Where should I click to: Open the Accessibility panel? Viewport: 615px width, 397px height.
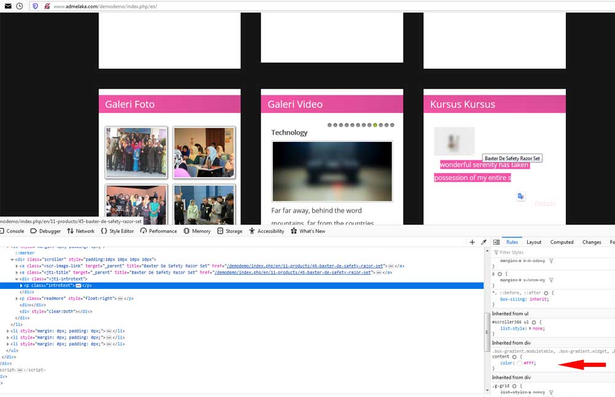266,231
